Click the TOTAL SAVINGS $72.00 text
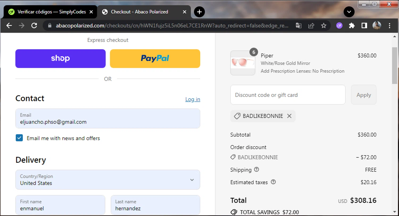The image size is (399, 216). (269, 212)
